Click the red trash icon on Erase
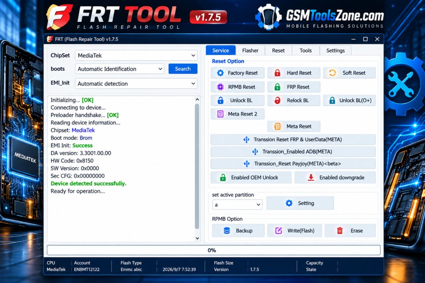425x283 pixels. click(340, 230)
